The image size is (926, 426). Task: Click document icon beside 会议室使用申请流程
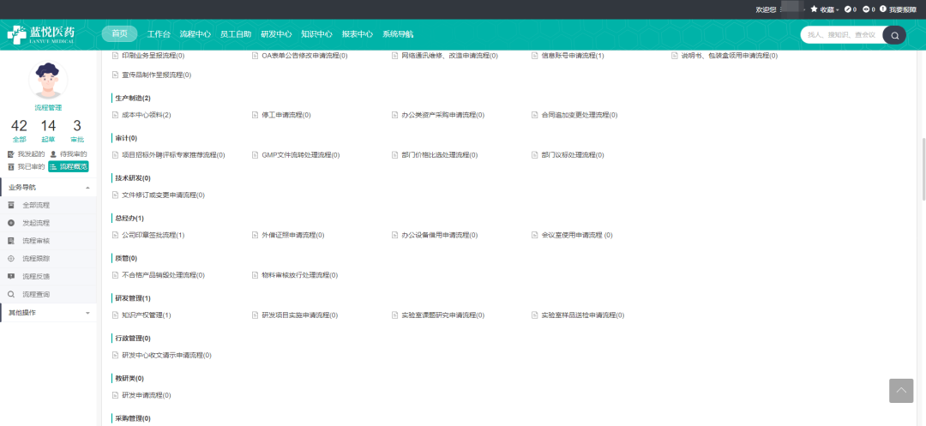coord(535,235)
